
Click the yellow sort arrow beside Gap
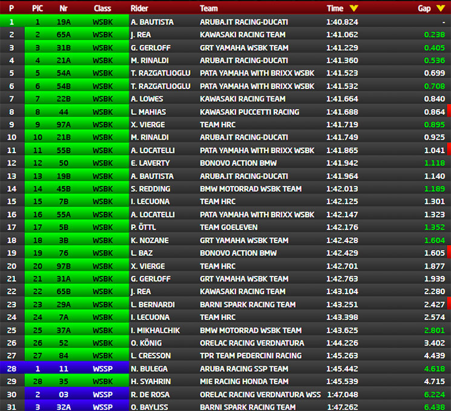click(x=441, y=8)
